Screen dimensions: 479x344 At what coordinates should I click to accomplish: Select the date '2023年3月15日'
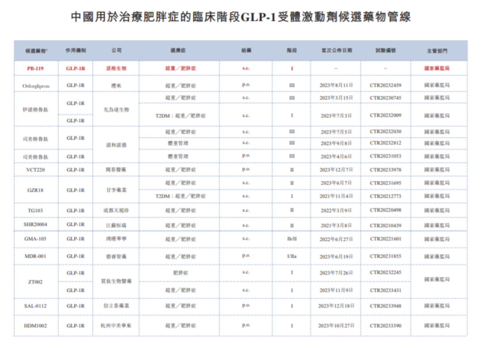tap(336, 98)
